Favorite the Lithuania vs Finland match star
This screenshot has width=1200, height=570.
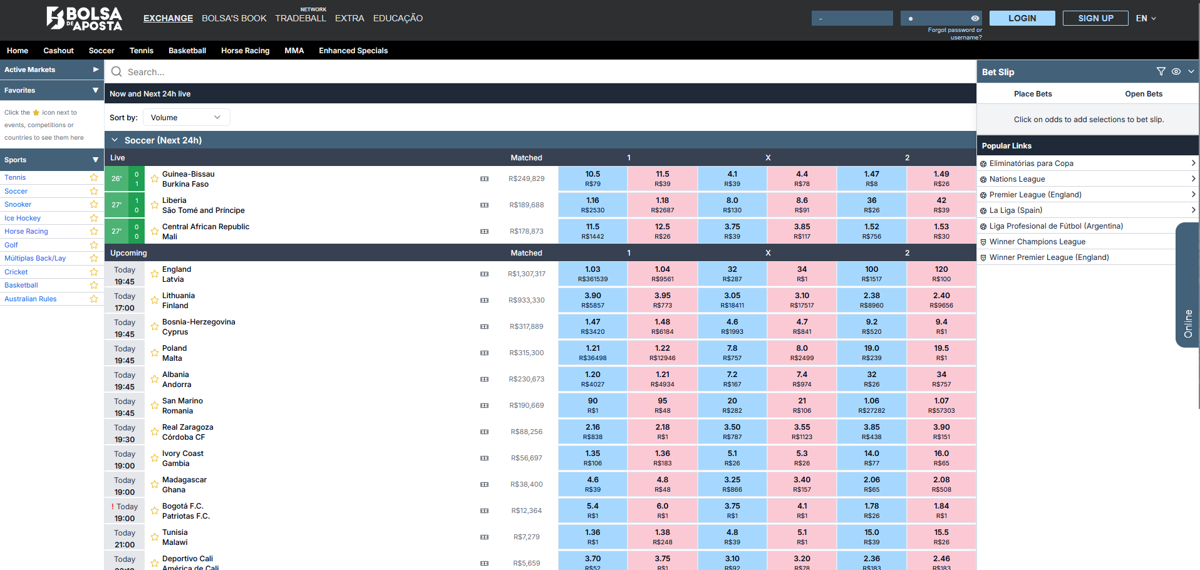[155, 301]
